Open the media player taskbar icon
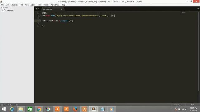Screen dimensions: 200x112 click(112, 109)
